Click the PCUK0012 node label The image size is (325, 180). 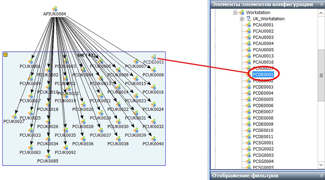coord(68,94)
